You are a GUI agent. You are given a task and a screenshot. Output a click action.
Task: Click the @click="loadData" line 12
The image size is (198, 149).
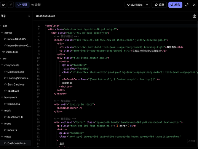click(x=74, y=65)
